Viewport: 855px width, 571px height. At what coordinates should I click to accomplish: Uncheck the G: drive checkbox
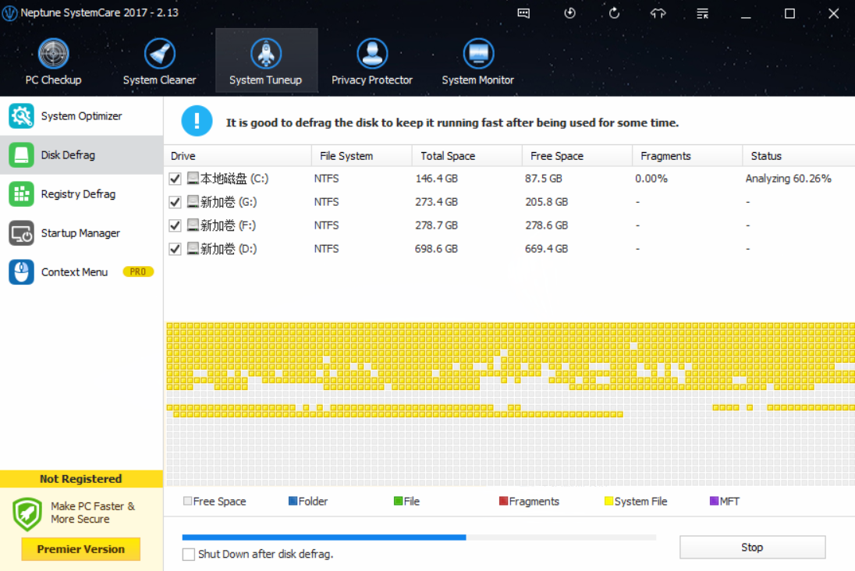tap(175, 202)
